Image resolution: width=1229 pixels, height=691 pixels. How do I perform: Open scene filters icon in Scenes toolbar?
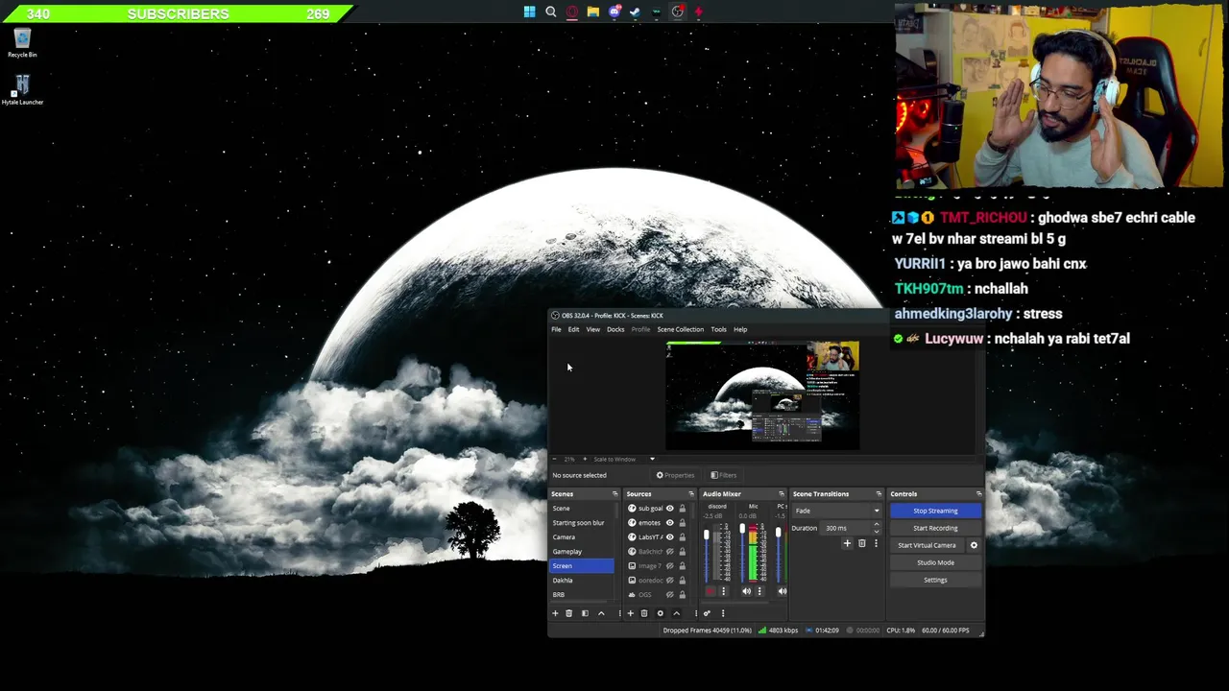[585, 613]
